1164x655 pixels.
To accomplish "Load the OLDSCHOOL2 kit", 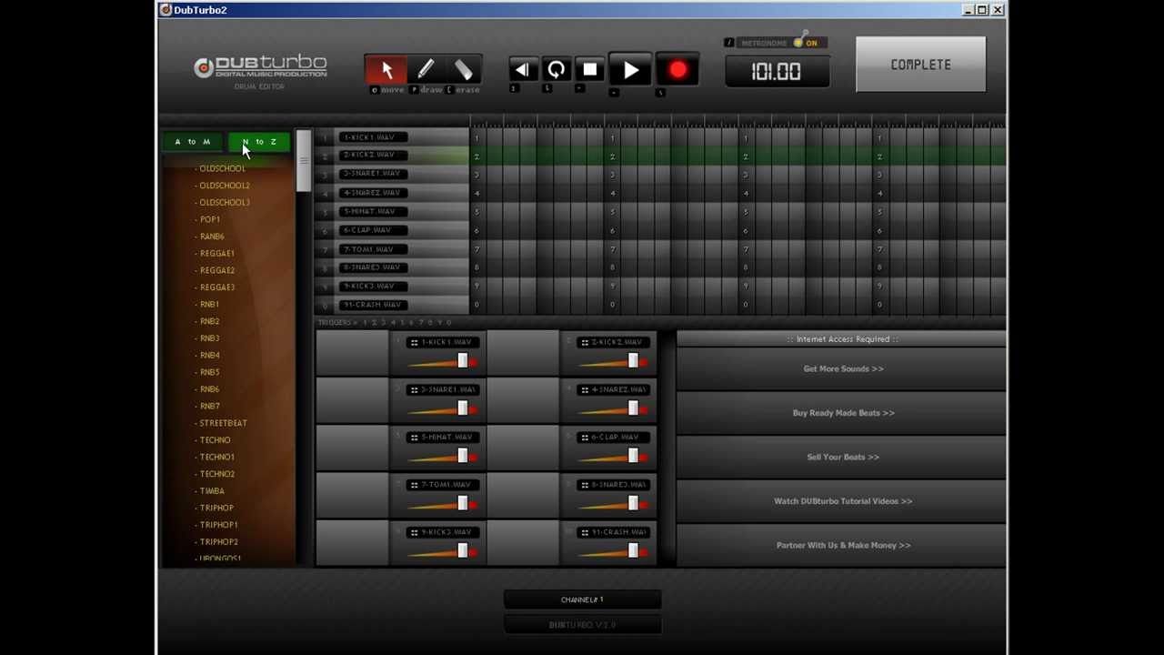I will (x=223, y=186).
